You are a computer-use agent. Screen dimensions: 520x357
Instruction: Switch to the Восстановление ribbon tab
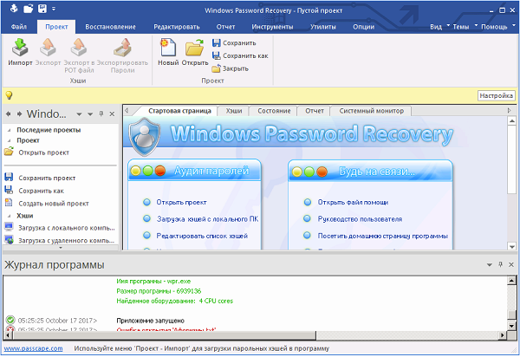tap(110, 27)
